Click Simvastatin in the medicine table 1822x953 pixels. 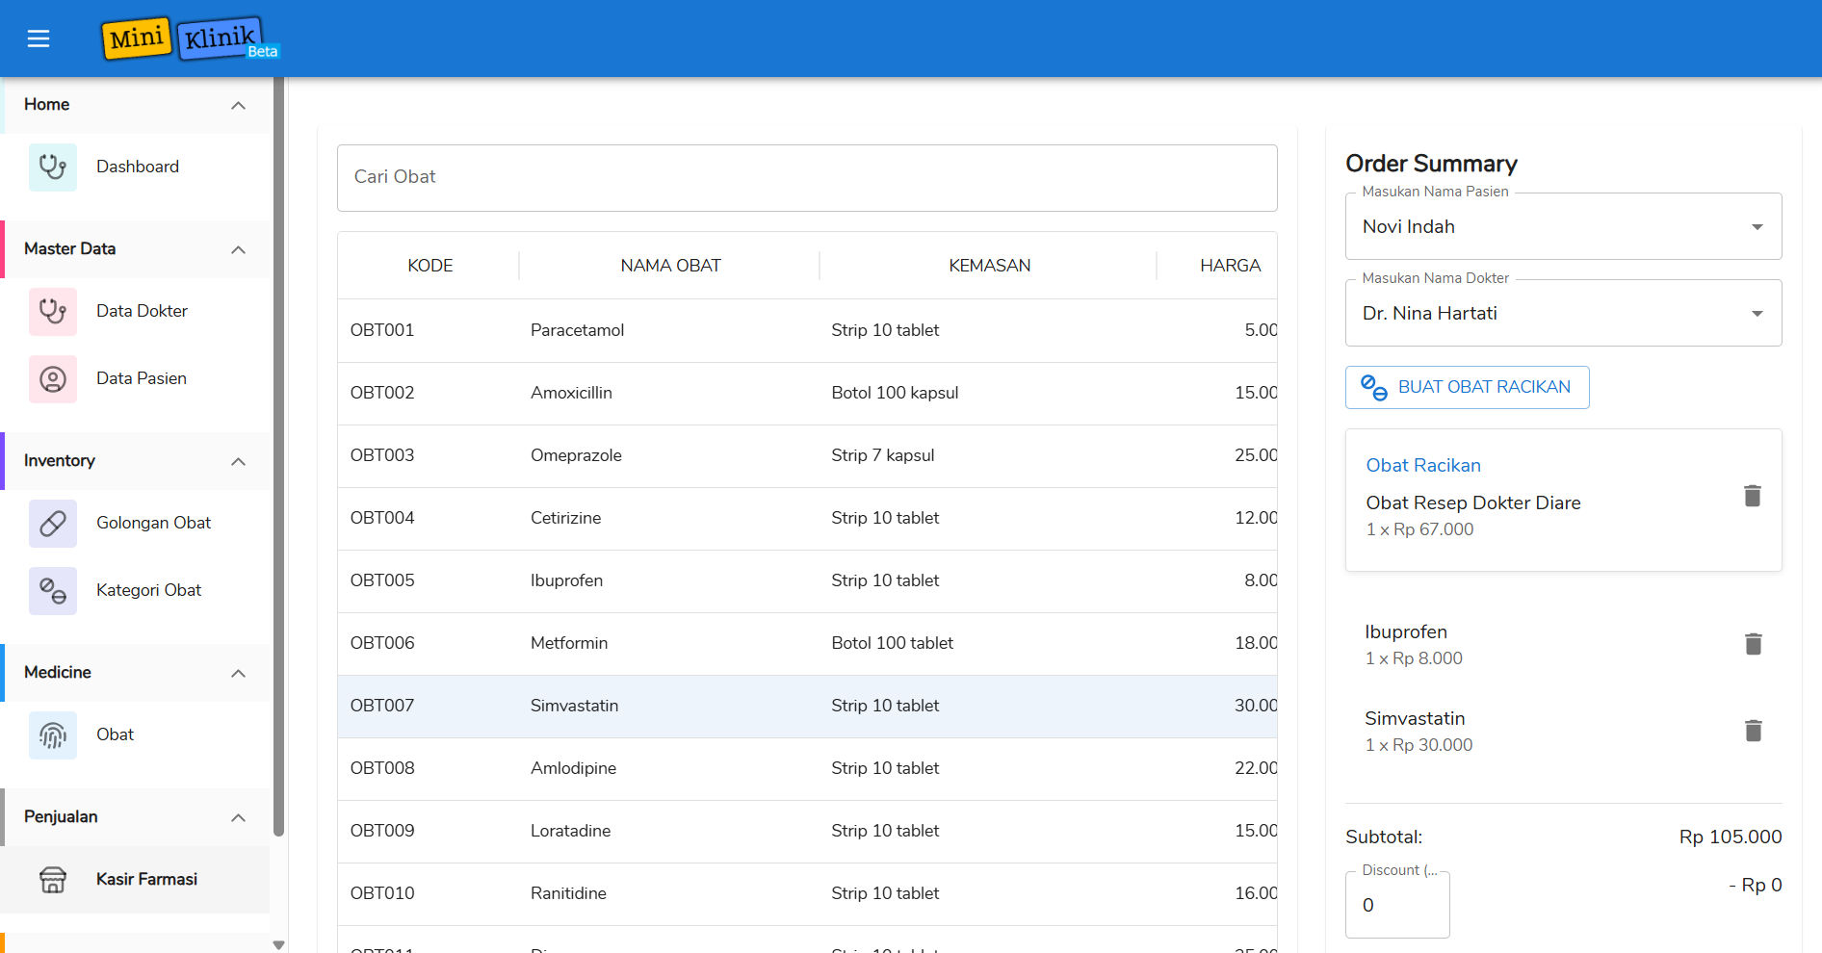[x=574, y=707]
